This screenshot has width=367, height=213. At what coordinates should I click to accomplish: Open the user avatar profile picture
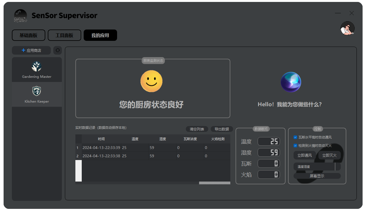[x=347, y=28]
